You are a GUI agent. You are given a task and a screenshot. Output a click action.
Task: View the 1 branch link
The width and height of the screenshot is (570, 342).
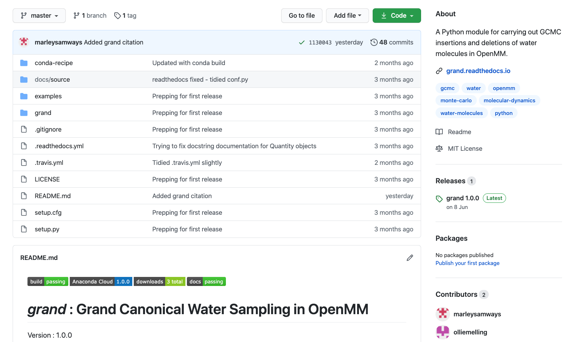[x=90, y=16]
